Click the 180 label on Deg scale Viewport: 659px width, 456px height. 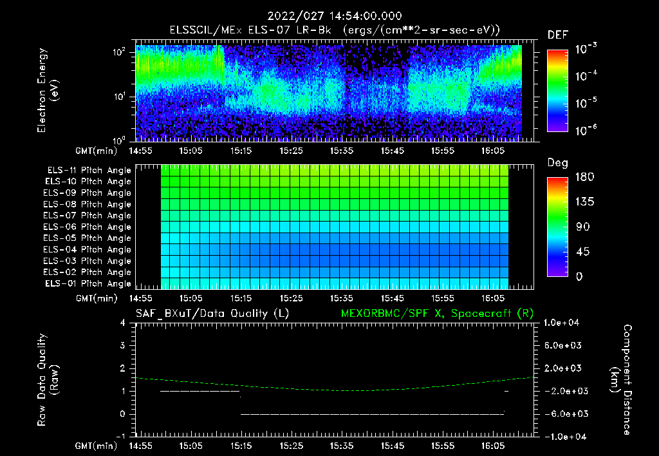click(584, 177)
